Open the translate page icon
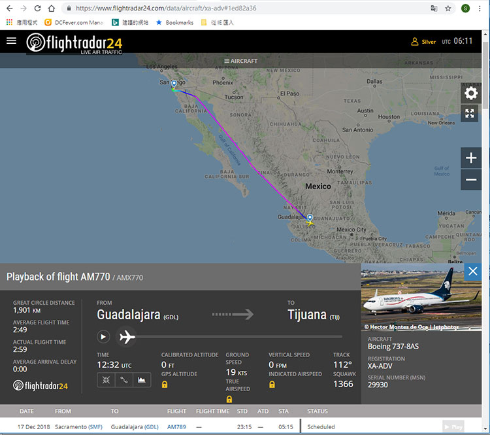 pos(434,9)
